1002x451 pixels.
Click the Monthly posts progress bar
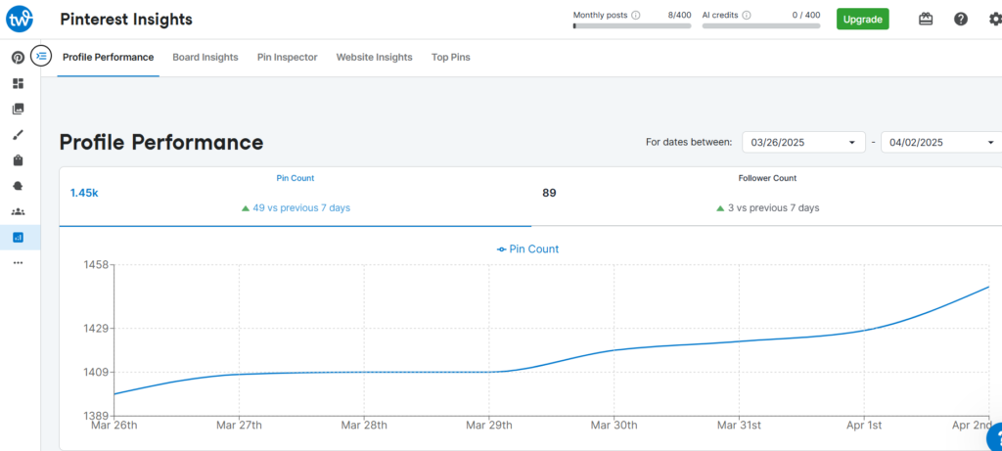coord(632,26)
